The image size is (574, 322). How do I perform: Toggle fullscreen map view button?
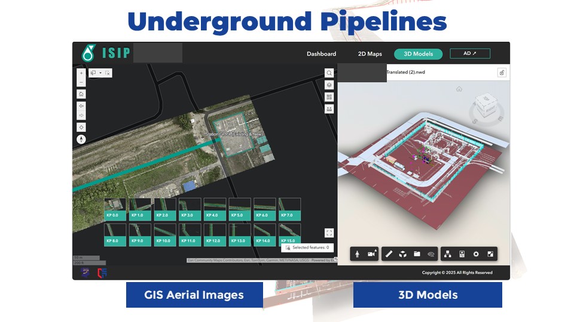tap(329, 233)
